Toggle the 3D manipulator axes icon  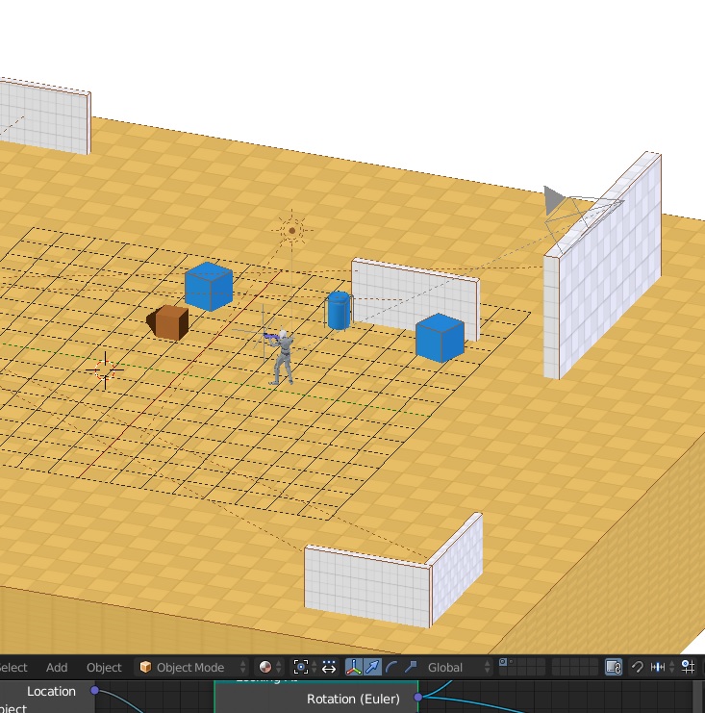(x=354, y=667)
